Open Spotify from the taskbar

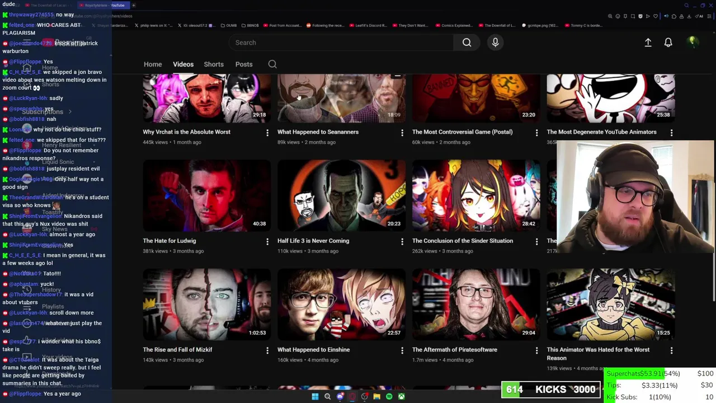tap(389, 396)
